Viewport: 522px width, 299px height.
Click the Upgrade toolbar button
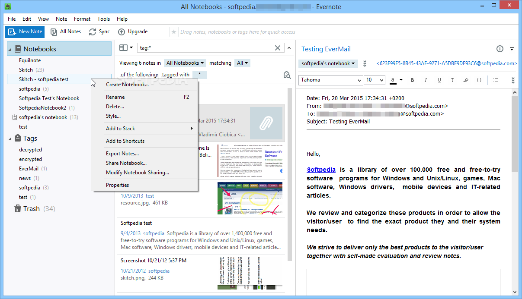(133, 31)
